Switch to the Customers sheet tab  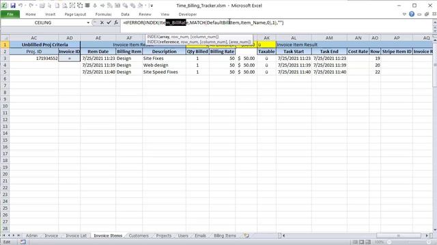coord(139,235)
